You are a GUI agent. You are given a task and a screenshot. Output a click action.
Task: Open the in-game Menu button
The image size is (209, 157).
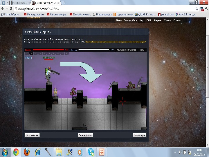point(142,50)
